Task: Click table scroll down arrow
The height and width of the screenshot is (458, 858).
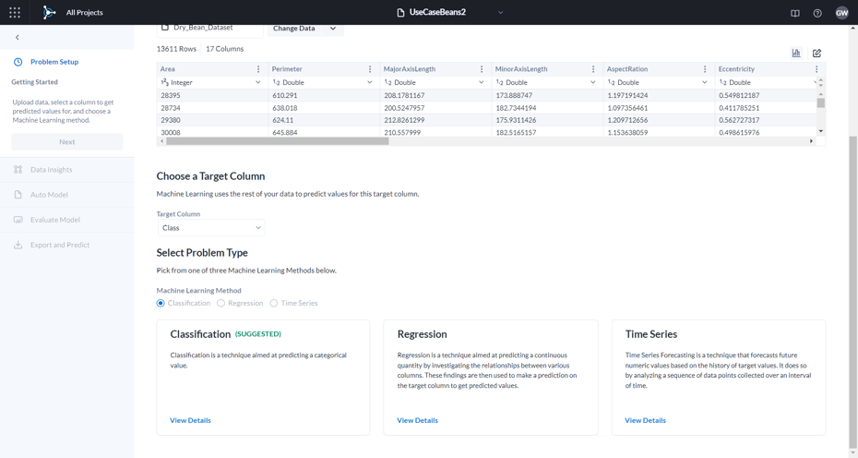Action: pyautogui.click(x=821, y=131)
